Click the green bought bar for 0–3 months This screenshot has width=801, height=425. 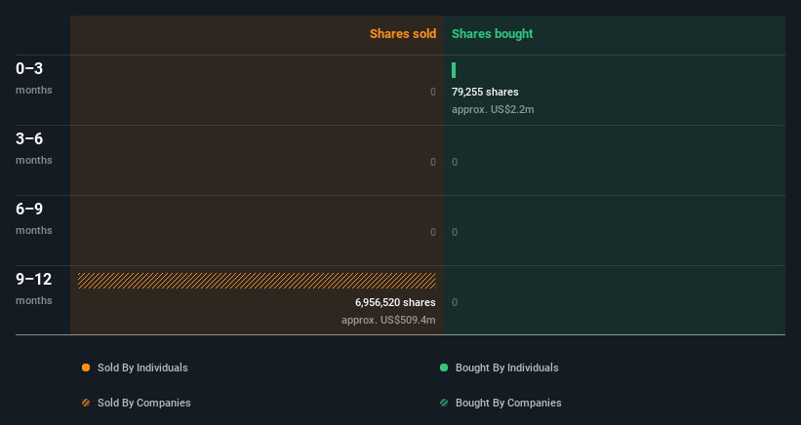click(x=454, y=70)
